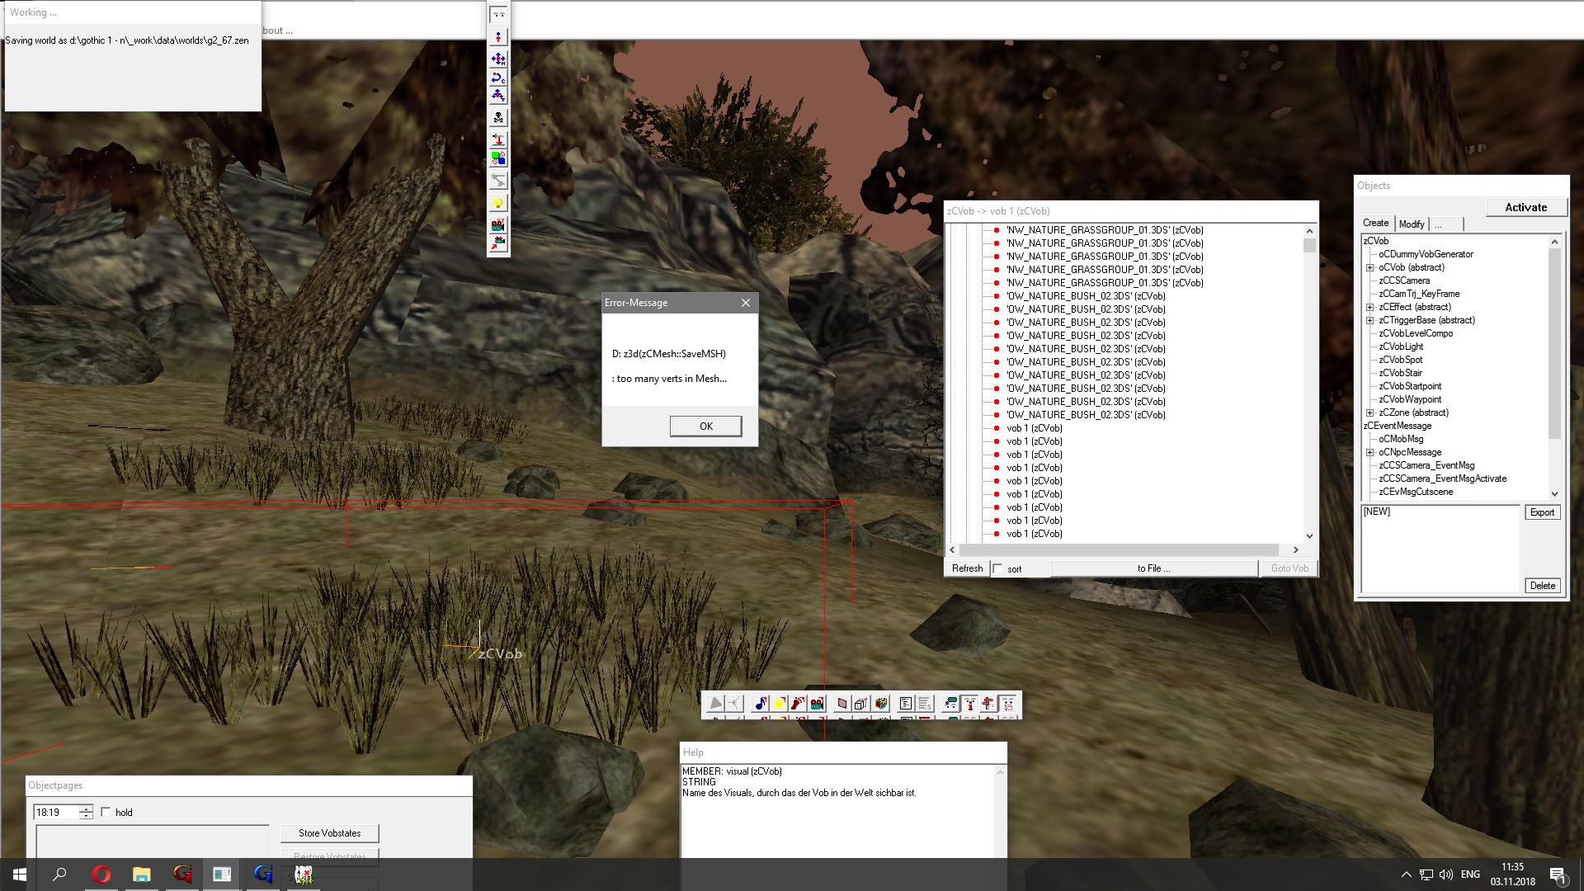Toggle the light bulb icon
The width and height of the screenshot is (1584, 891).
pos(498,202)
